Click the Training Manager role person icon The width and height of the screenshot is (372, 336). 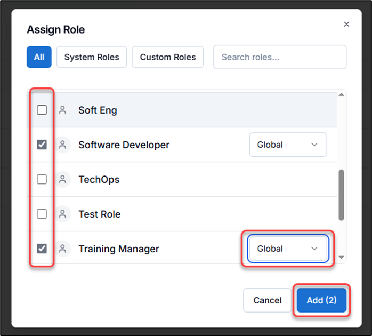pos(63,249)
